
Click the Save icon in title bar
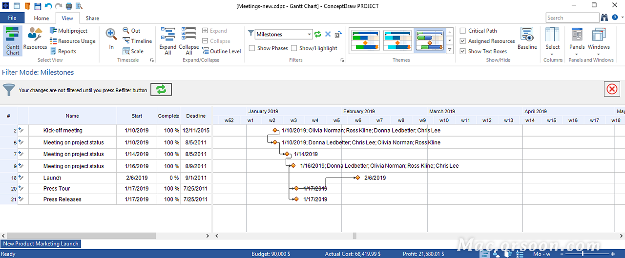click(x=38, y=6)
